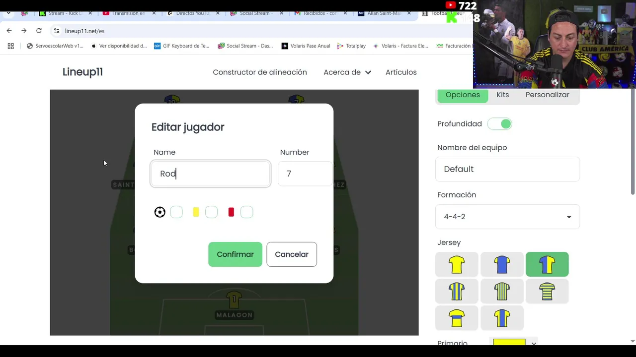
Task: Choose the wide vertical striped jersey
Action: [x=457, y=291]
